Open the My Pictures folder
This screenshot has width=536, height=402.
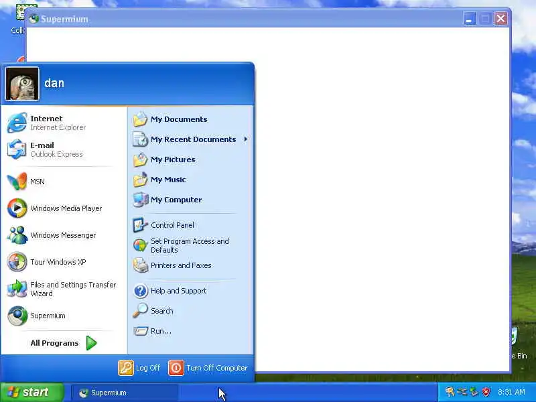pos(190,159)
